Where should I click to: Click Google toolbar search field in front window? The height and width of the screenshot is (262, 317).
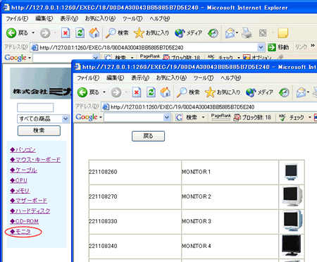134,117
